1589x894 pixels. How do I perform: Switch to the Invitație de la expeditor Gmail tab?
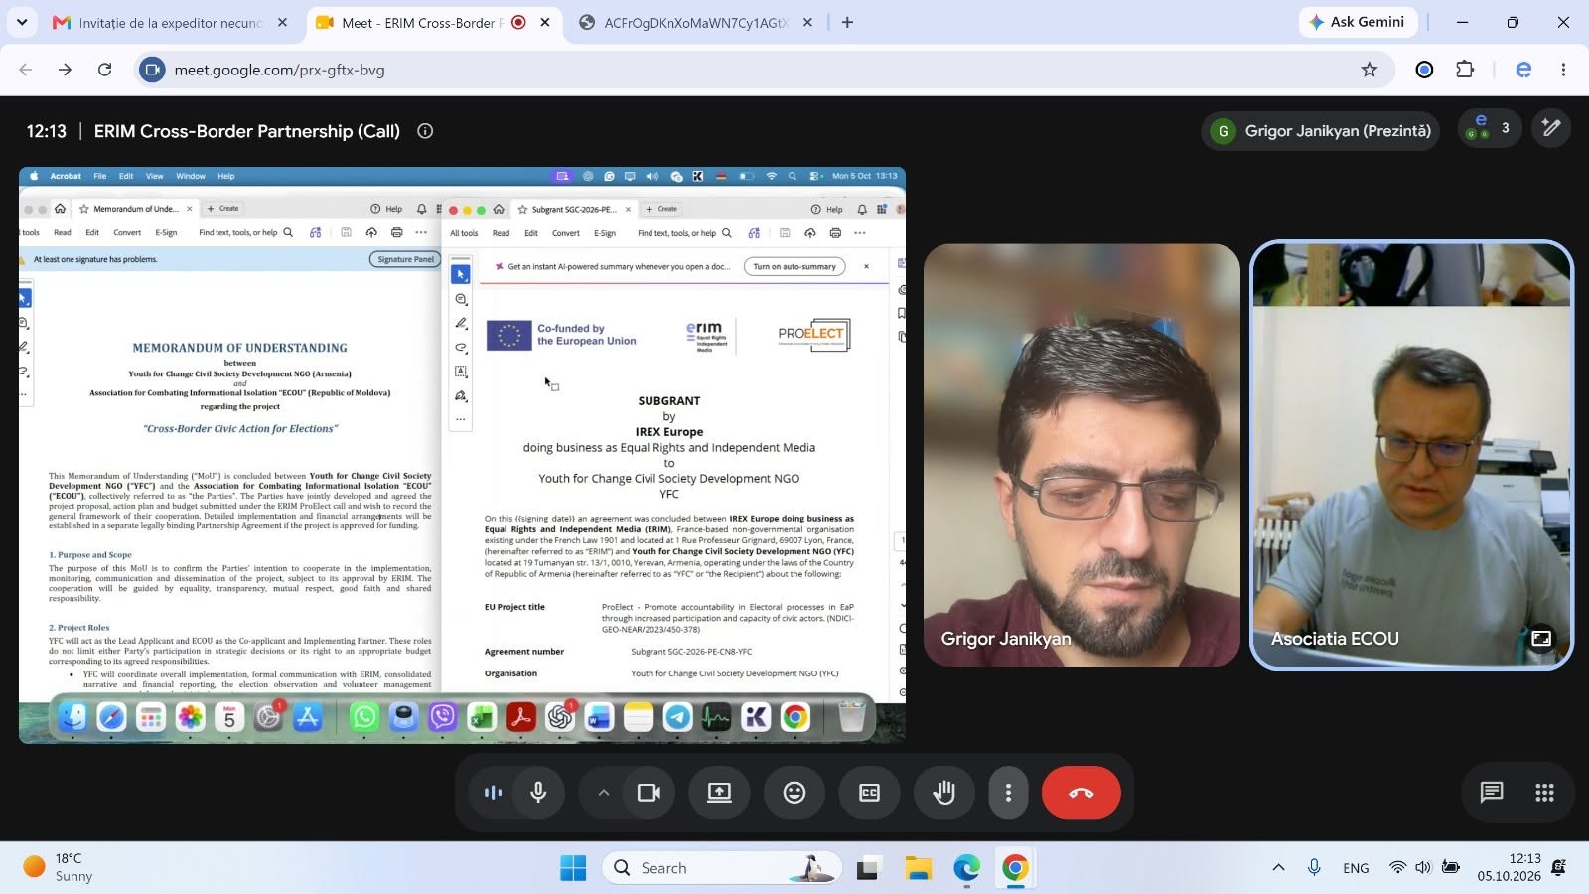click(x=171, y=22)
